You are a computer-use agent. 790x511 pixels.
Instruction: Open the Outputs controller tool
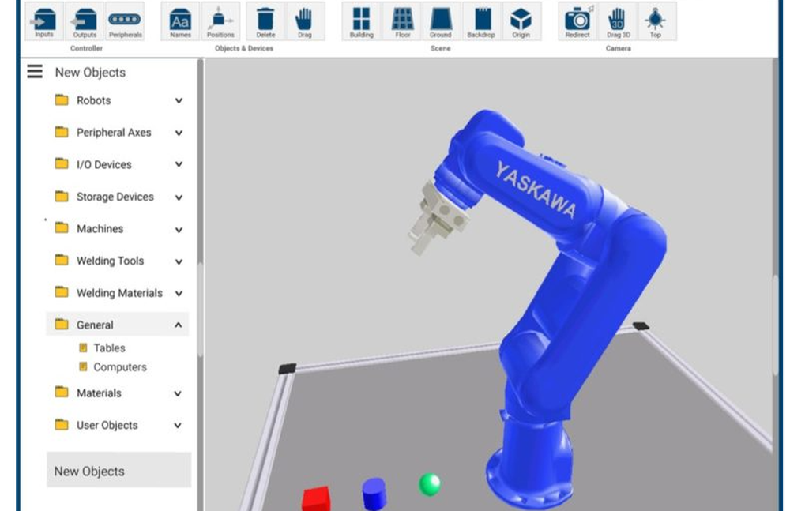[x=85, y=21]
